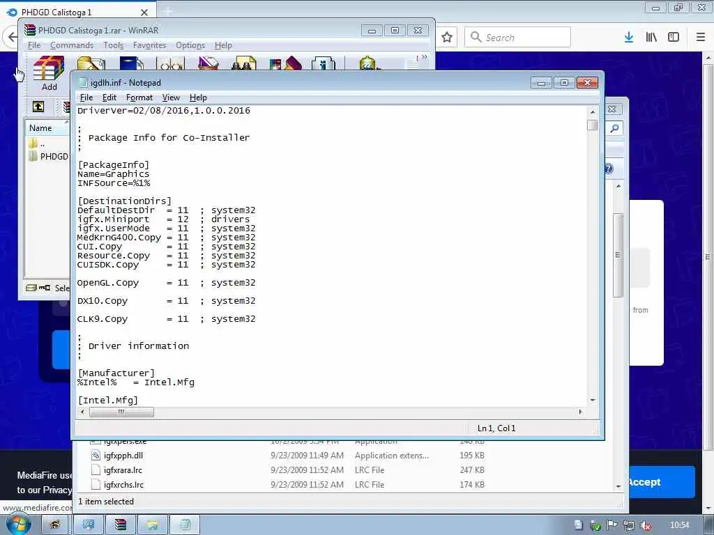Select igfxpph.dll in the Explorer window
Screen dimensions: 714x535
[x=123, y=456]
